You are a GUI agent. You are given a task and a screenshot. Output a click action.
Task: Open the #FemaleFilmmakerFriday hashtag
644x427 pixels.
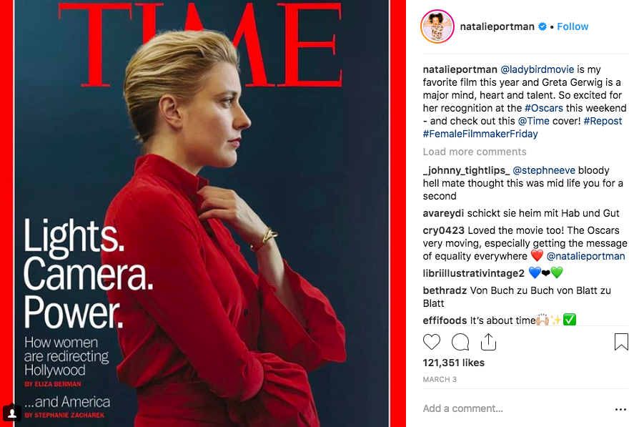tap(480, 134)
